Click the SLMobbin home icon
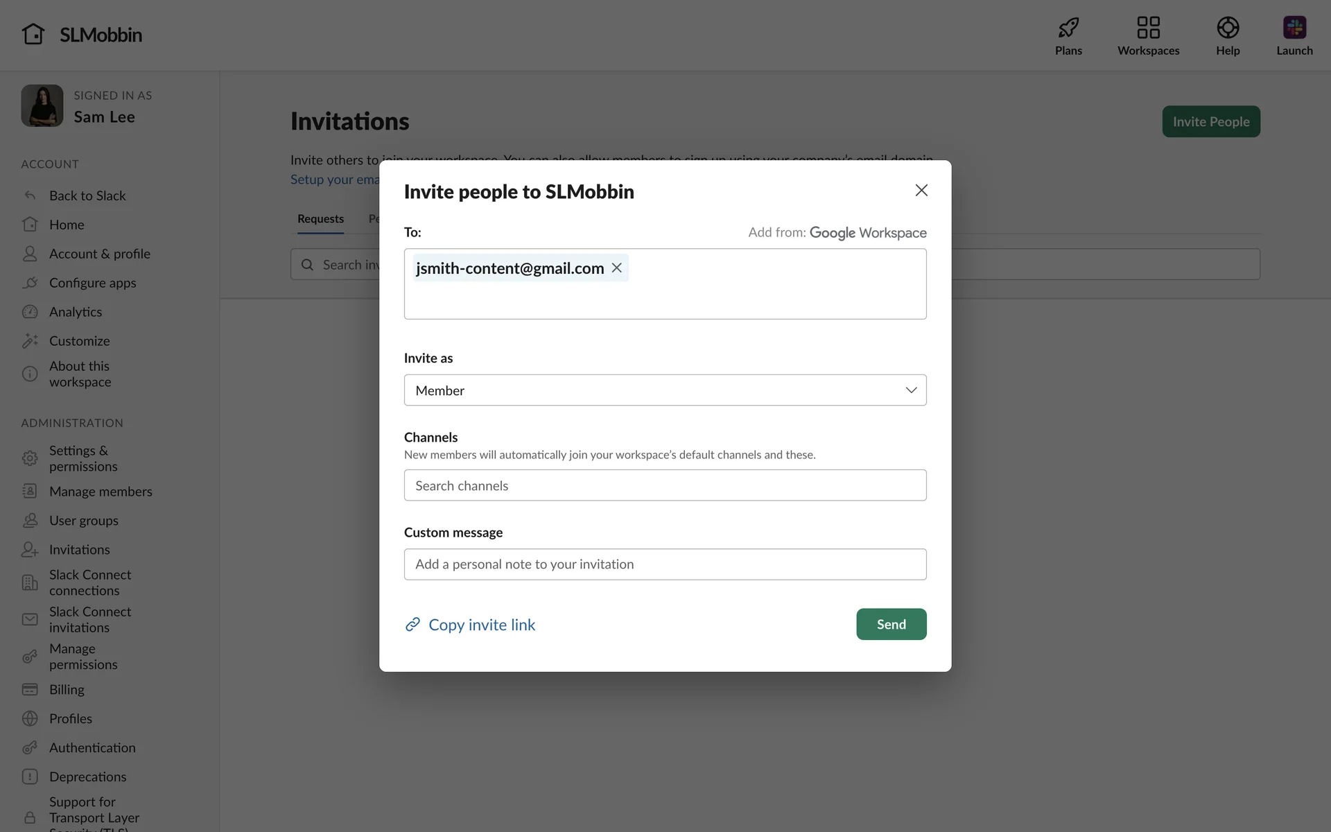This screenshot has width=1331, height=832. [x=33, y=34]
